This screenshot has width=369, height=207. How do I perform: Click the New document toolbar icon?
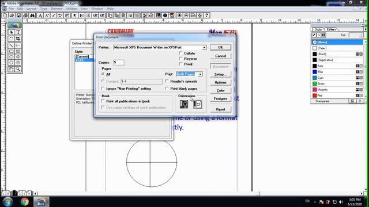[5, 16]
